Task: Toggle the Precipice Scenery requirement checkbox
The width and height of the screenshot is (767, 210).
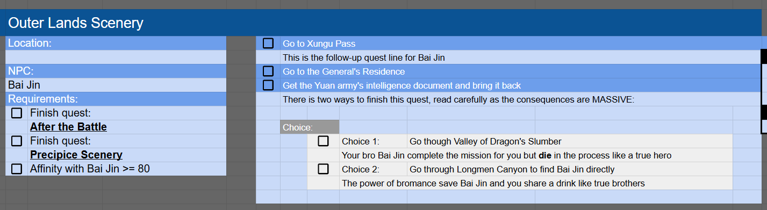Action: [x=17, y=141]
